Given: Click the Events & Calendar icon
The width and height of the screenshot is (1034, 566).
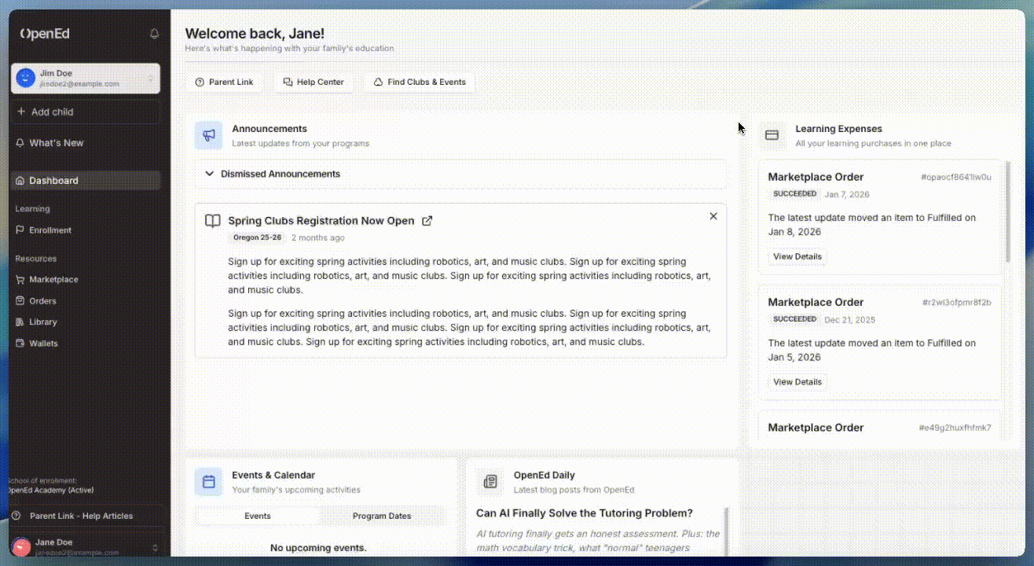Looking at the screenshot, I should point(208,482).
